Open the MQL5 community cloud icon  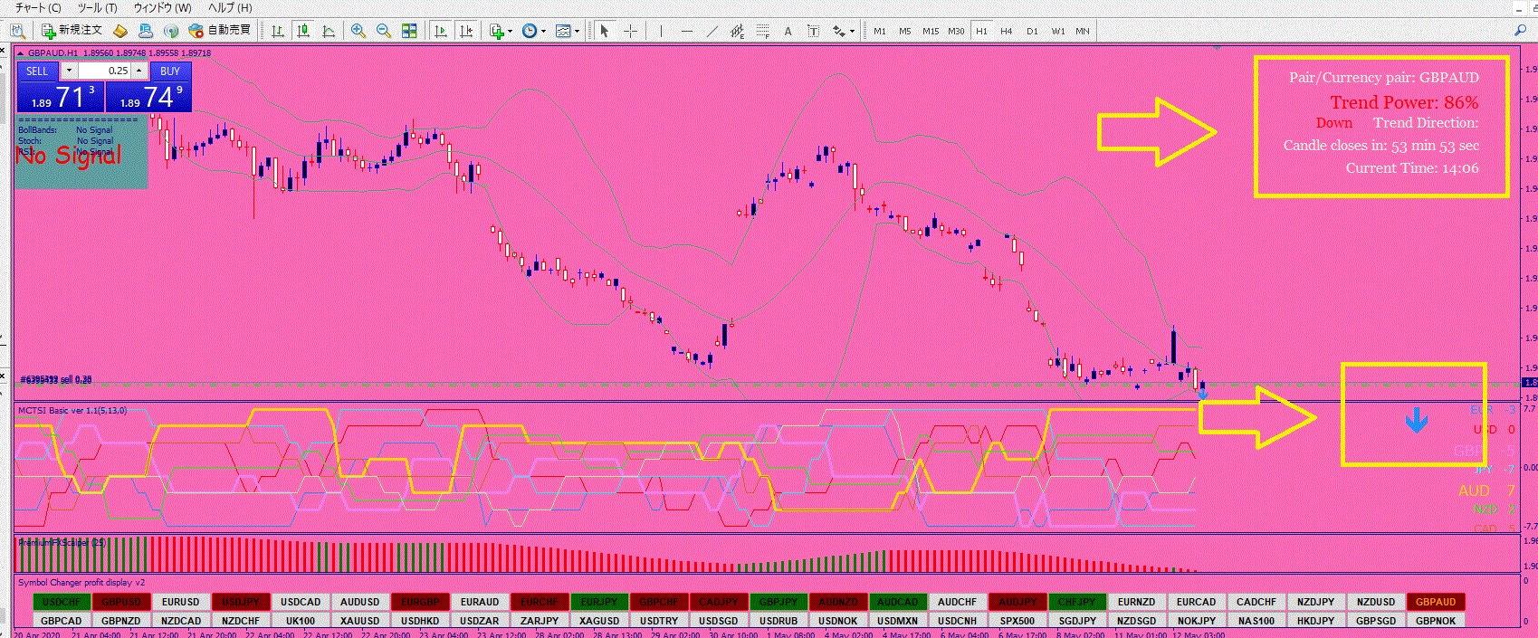(145, 31)
